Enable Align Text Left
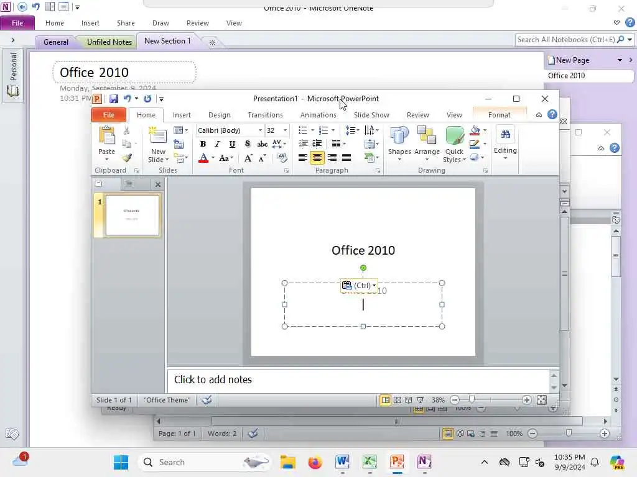This screenshot has width=637, height=477. (x=303, y=157)
